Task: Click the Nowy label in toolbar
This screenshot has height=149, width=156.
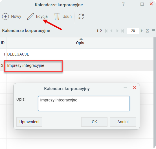Action: click(x=16, y=16)
